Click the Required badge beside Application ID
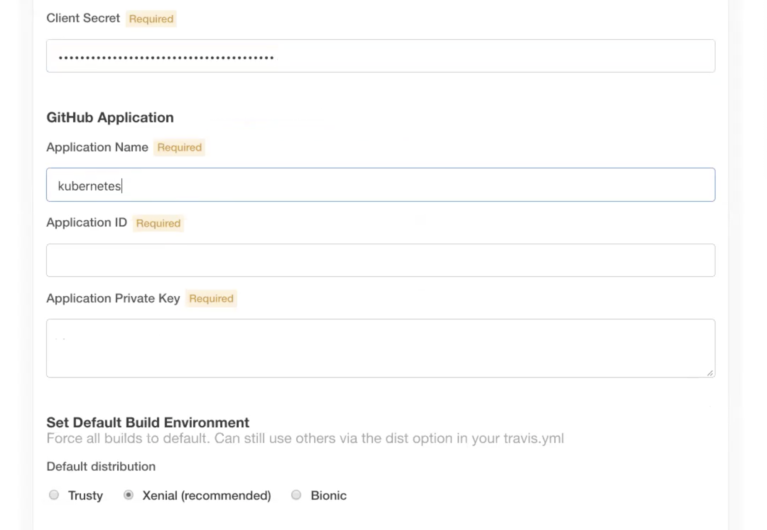Image resolution: width=767 pixels, height=530 pixels. point(158,223)
